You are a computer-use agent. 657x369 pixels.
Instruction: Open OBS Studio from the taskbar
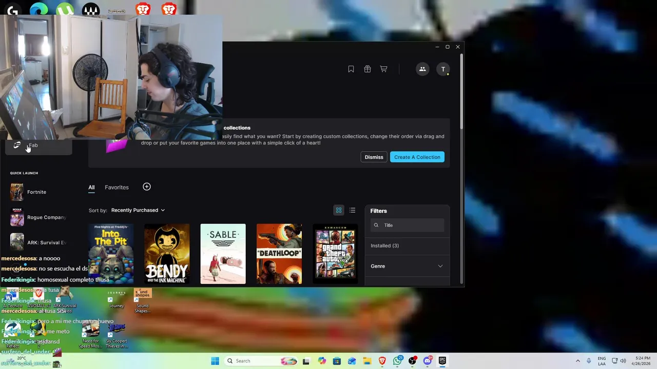point(412,361)
